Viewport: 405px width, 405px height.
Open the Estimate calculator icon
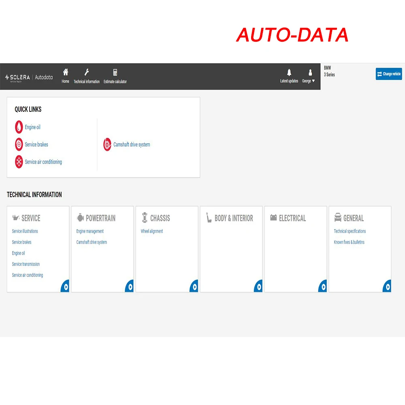(115, 72)
